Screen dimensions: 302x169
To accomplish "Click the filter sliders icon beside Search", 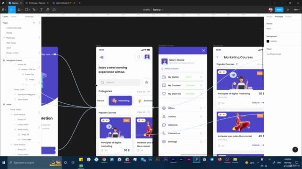I will pyautogui.click(x=146, y=83).
